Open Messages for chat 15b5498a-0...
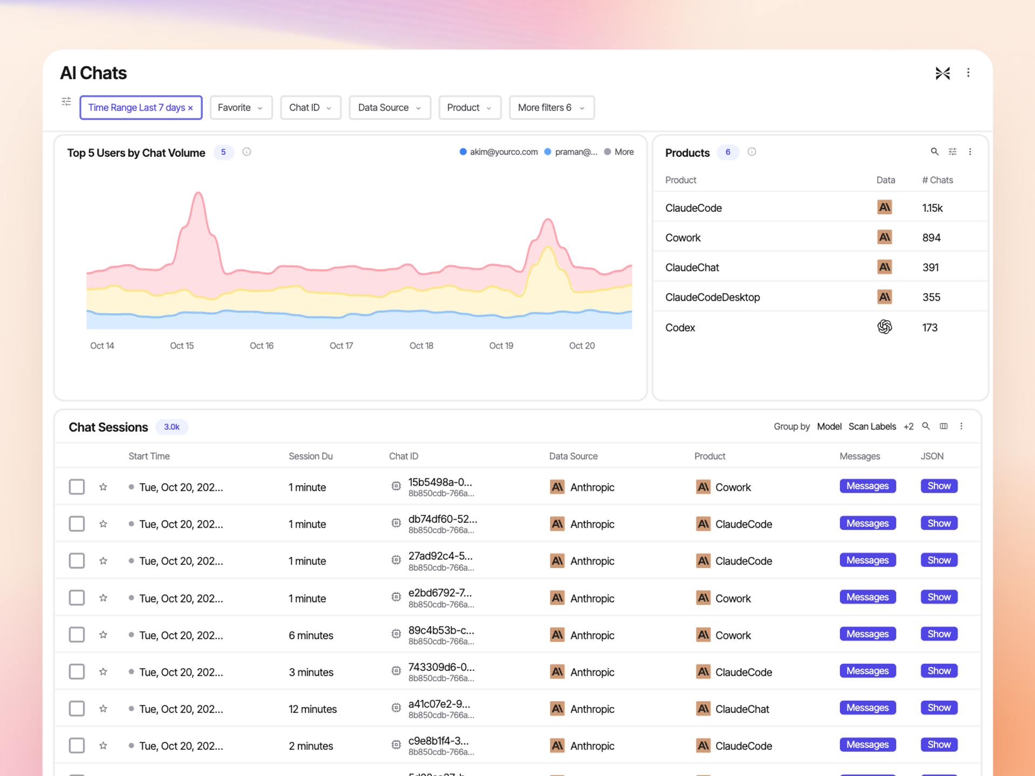Viewport: 1035px width, 776px height. (867, 486)
